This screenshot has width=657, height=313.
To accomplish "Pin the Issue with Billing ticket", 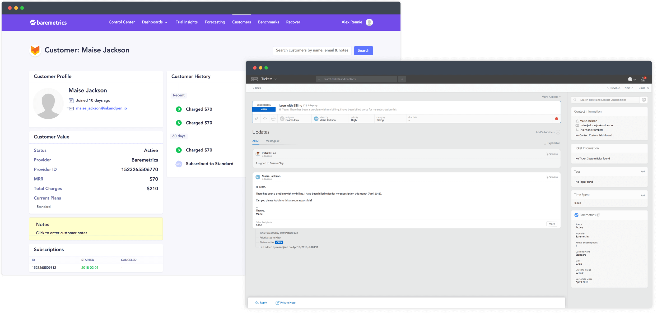I will 257,119.
